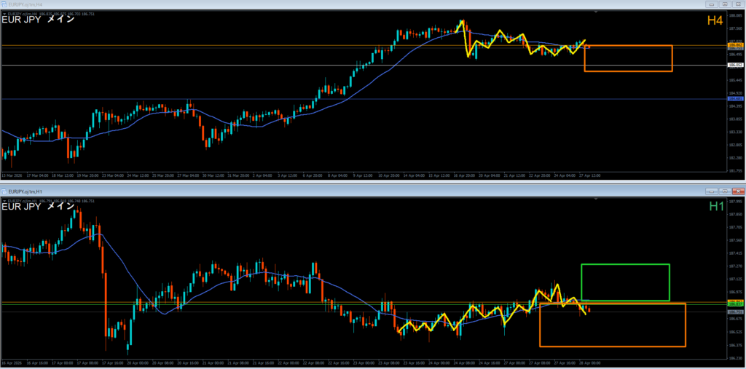Click the 6 Apr 20:00 time label in H4

click(312, 175)
